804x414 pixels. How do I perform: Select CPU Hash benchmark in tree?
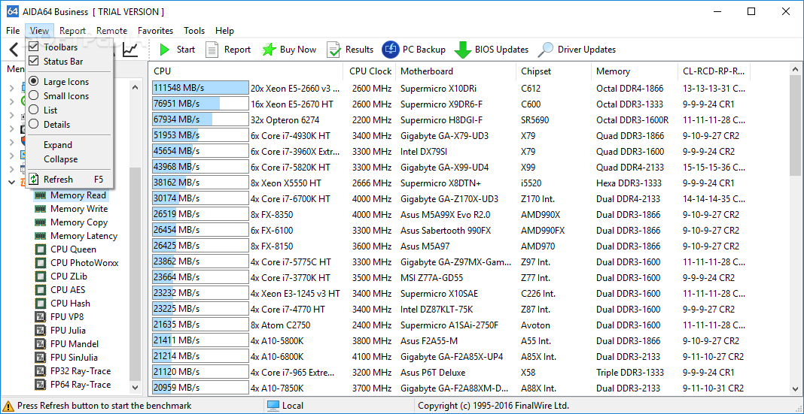[x=70, y=304]
